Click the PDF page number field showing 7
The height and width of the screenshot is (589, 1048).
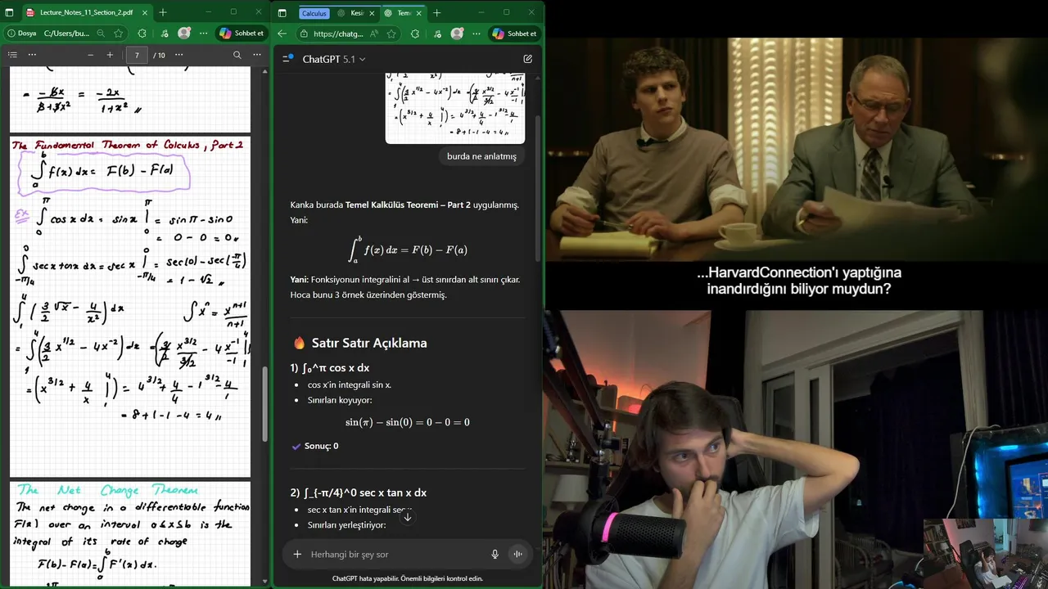click(x=137, y=55)
